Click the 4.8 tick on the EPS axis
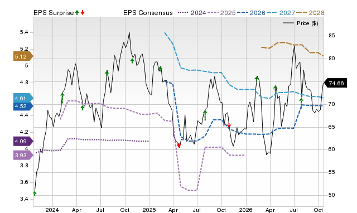357x213 pixels. coord(24,83)
